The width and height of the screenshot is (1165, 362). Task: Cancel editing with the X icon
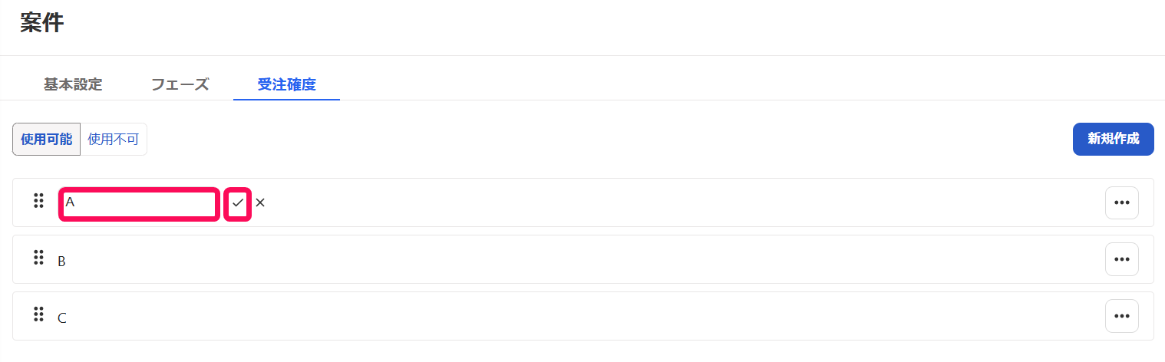260,203
